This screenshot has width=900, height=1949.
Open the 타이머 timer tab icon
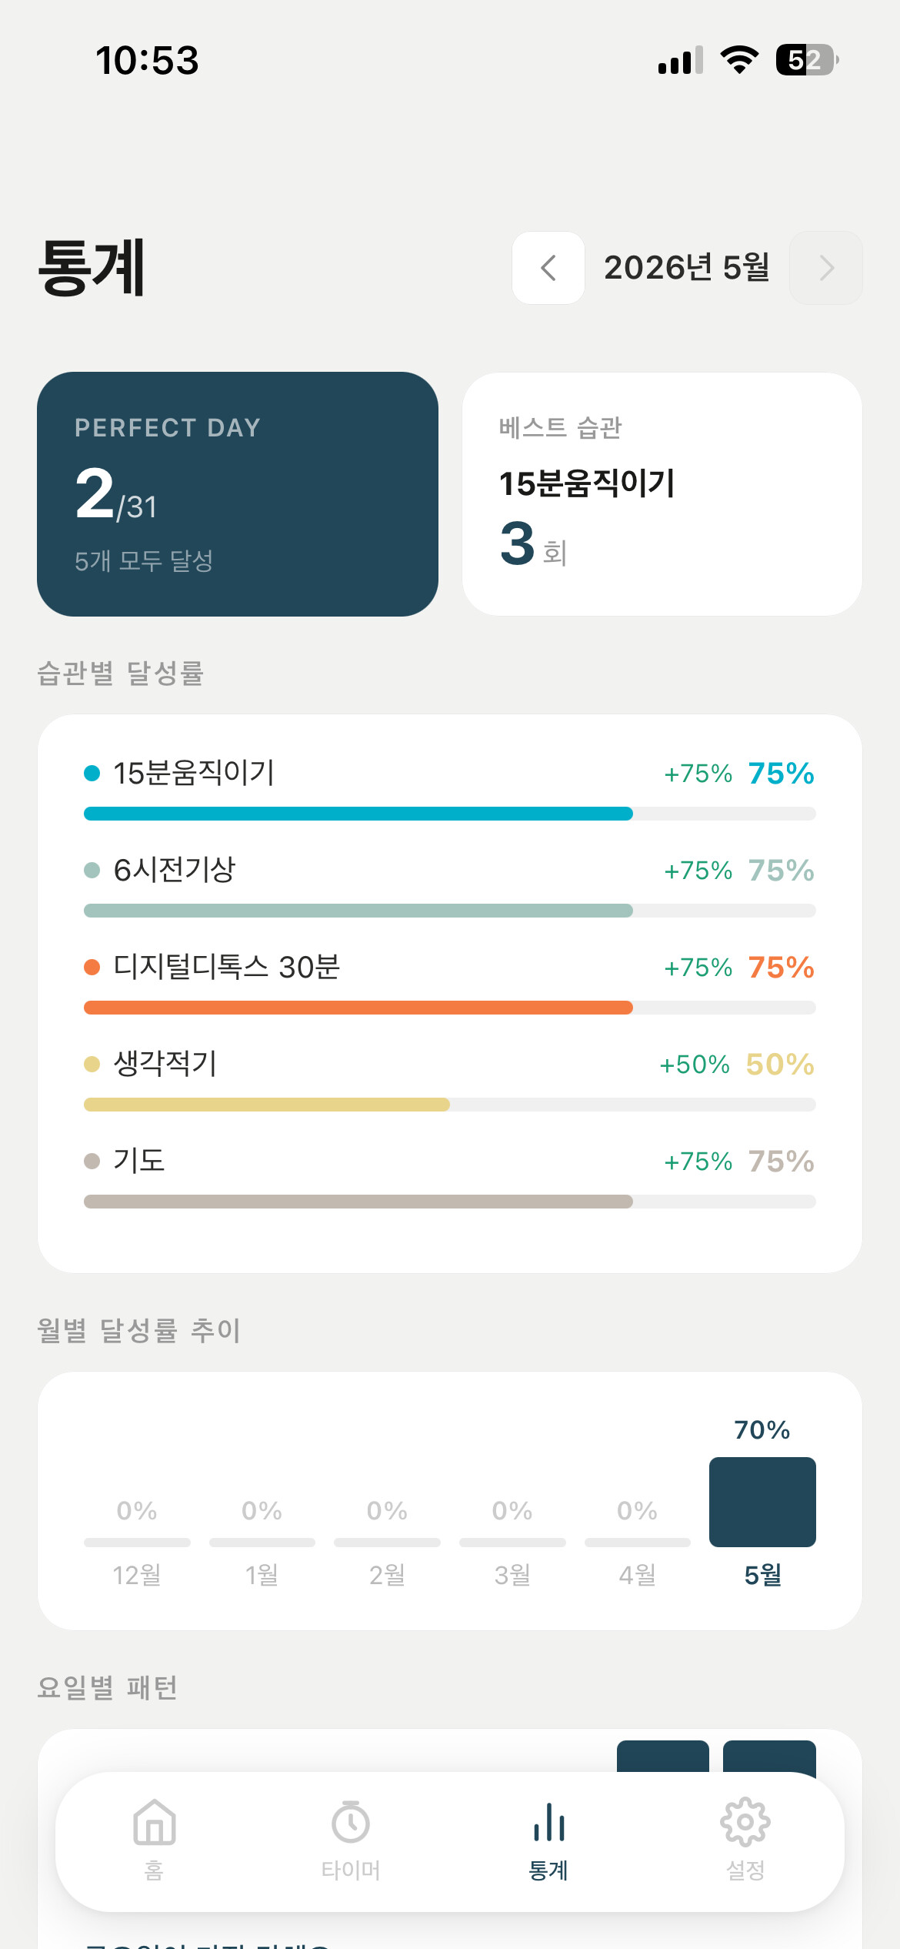pyautogui.click(x=351, y=1822)
